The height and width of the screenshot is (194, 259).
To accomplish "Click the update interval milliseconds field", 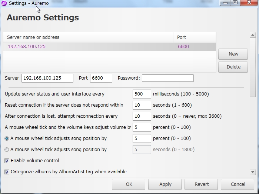I will pyautogui.click(x=142, y=94).
